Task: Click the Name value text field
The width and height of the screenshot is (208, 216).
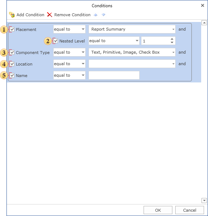Action: pos(114,75)
